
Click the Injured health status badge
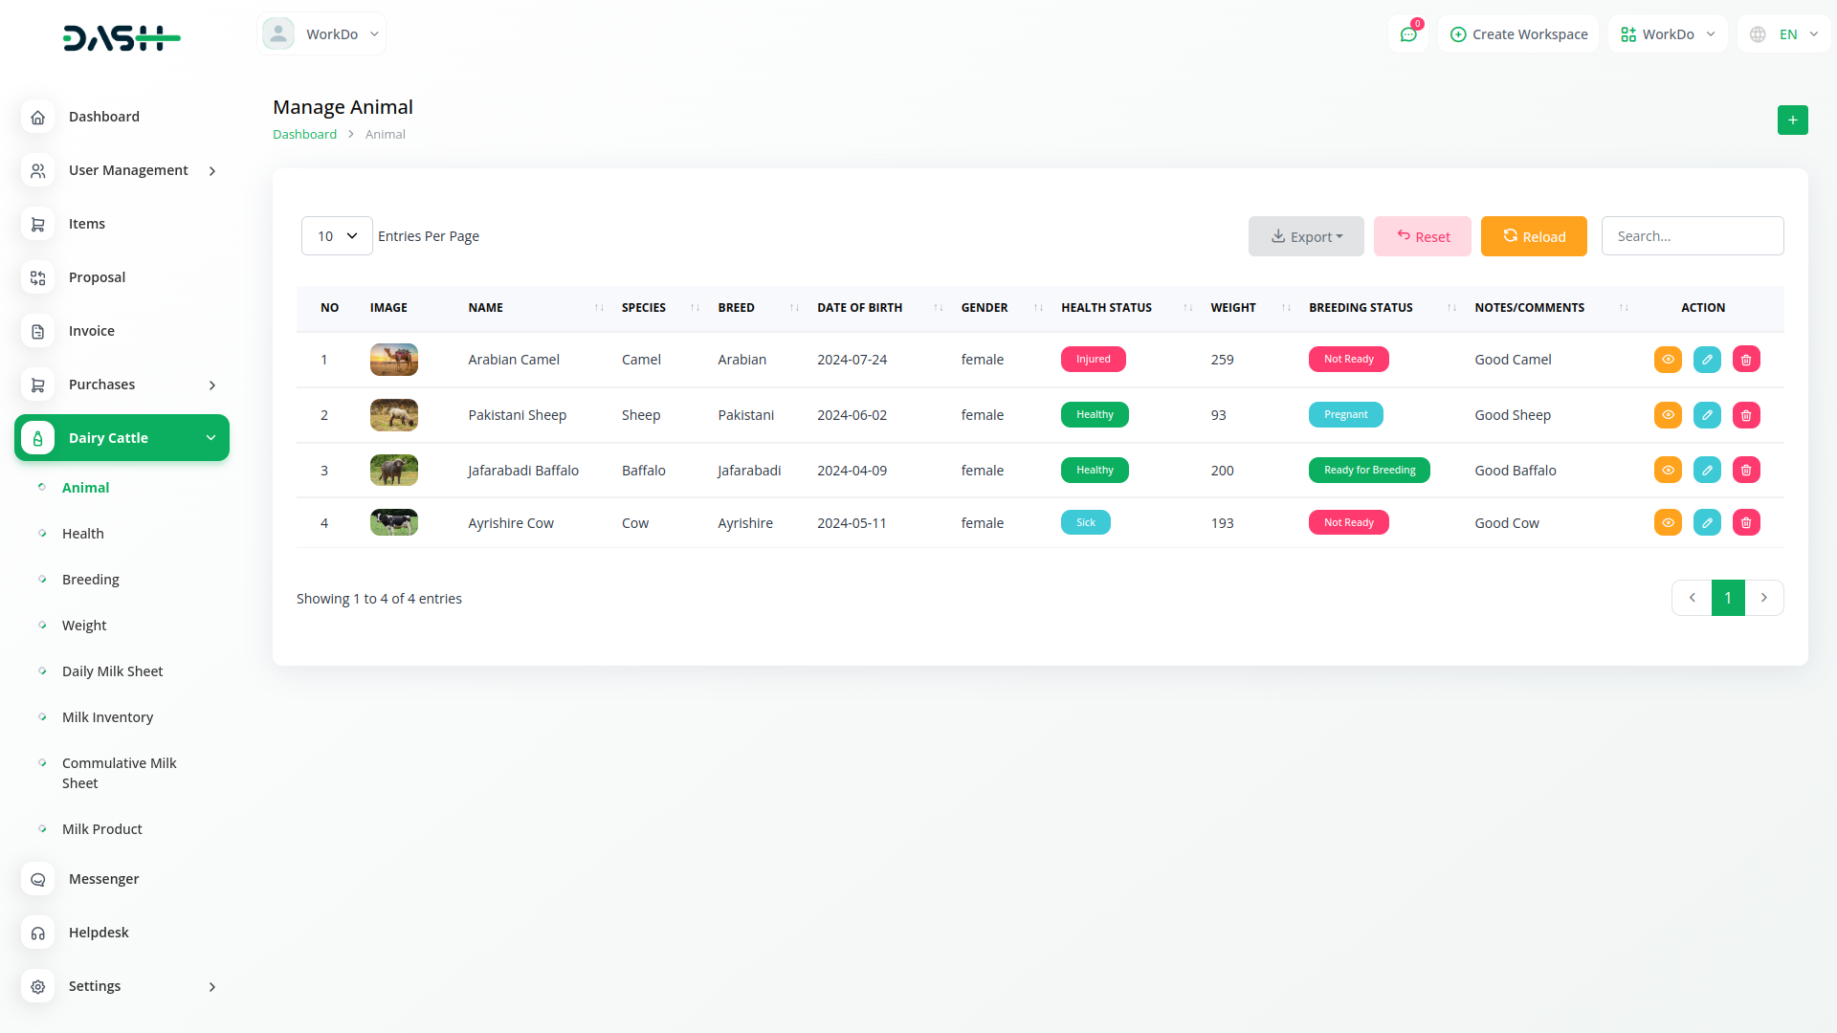click(x=1093, y=360)
